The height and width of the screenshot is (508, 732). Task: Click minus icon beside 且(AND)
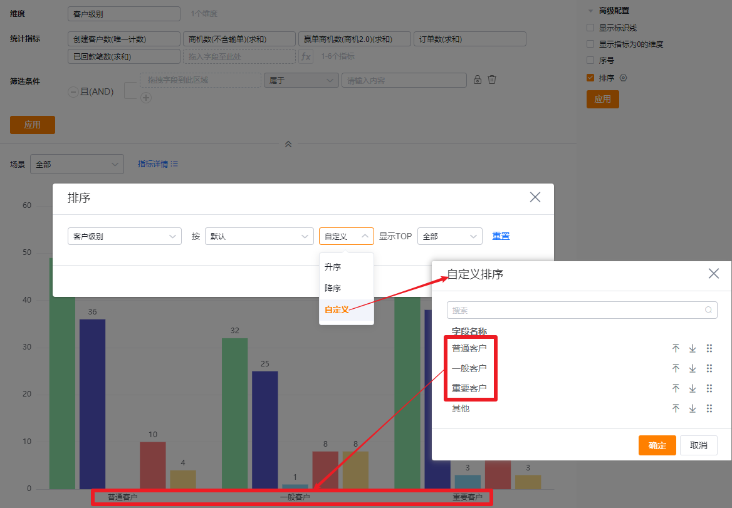click(x=73, y=92)
